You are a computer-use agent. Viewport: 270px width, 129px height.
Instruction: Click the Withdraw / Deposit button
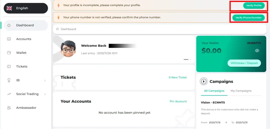point(244,63)
